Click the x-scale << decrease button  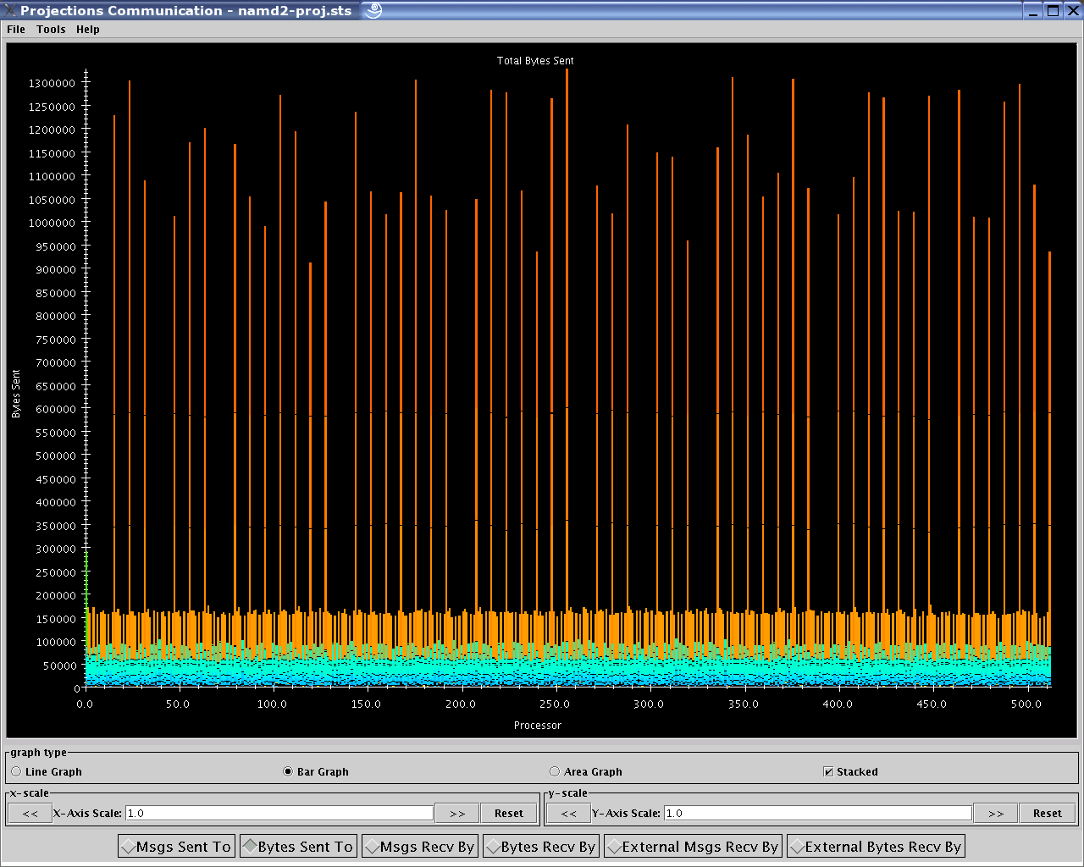pos(30,814)
